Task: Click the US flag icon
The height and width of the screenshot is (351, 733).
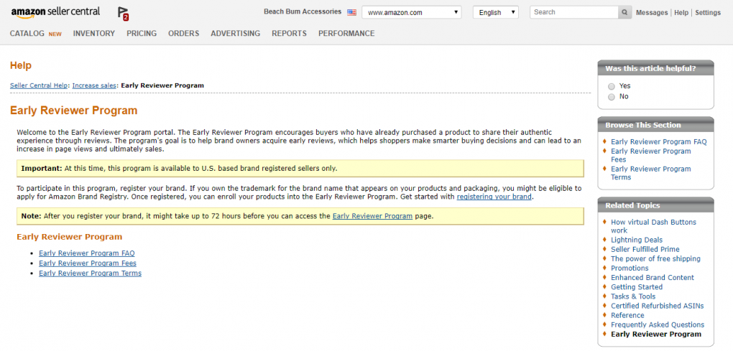Action: (x=351, y=13)
